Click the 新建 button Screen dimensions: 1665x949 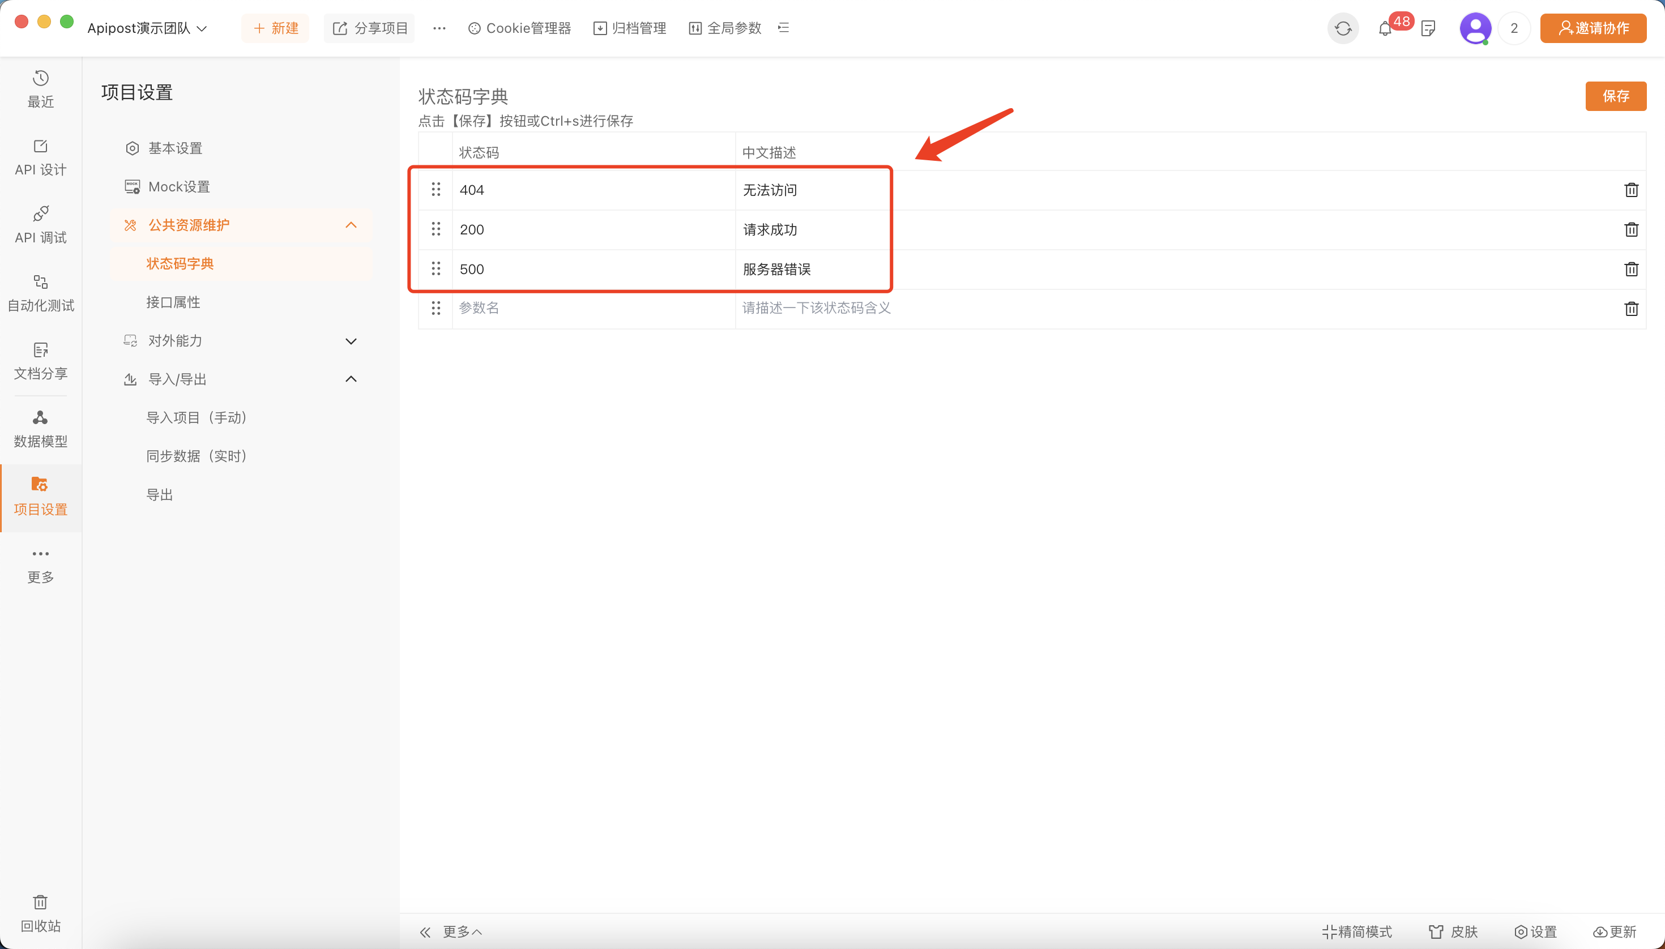point(275,28)
